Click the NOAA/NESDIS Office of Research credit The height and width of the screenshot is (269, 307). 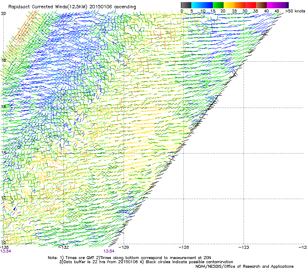click(x=244, y=267)
